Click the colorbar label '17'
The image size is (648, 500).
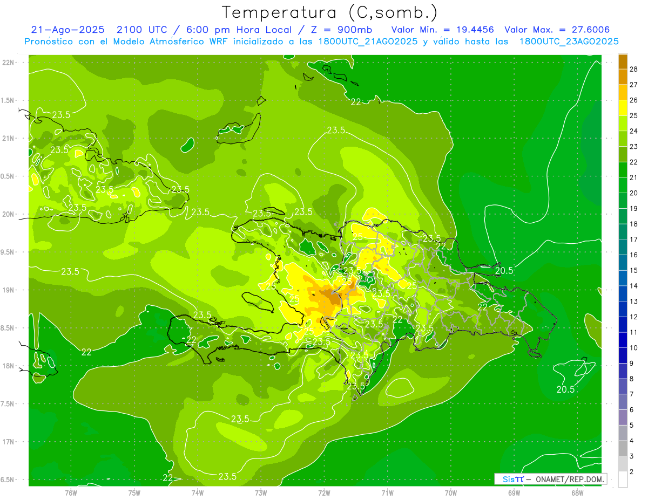click(634, 239)
